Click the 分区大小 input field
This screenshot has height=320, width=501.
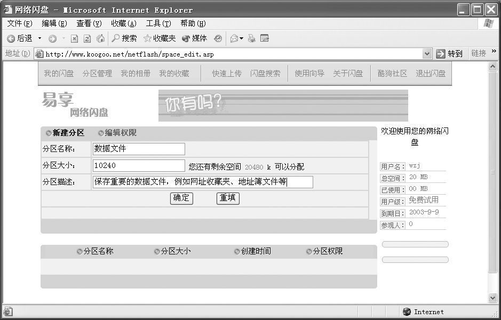pos(139,166)
